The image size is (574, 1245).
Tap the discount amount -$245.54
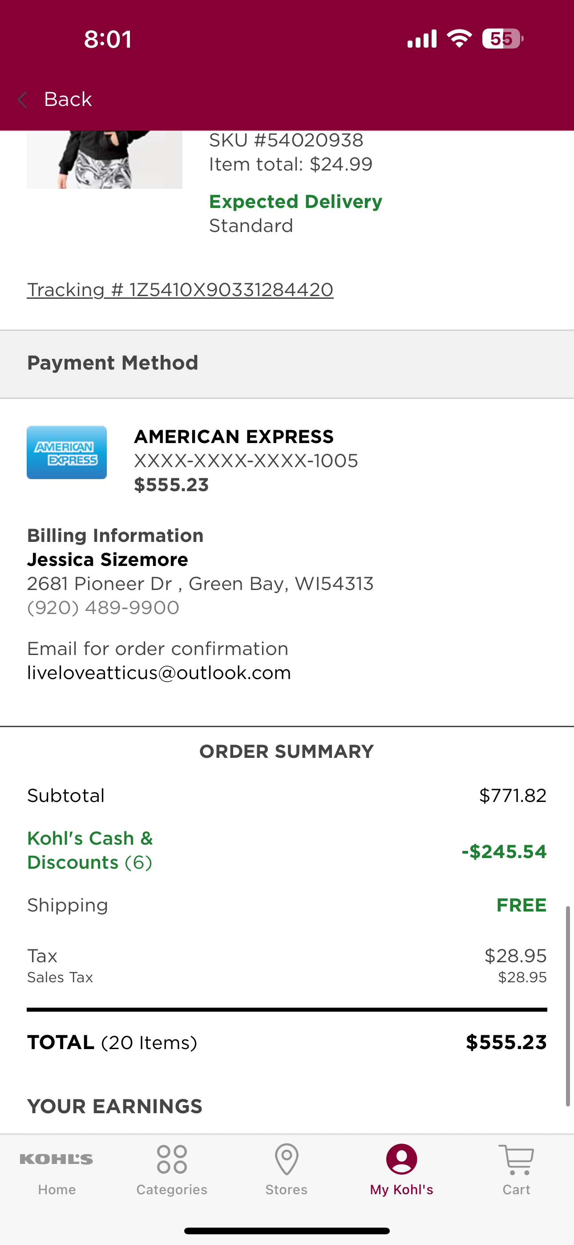point(504,851)
